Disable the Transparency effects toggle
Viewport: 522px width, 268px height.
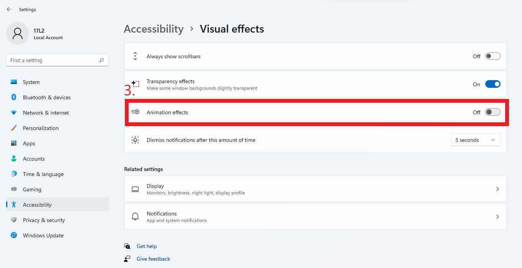coord(493,84)
